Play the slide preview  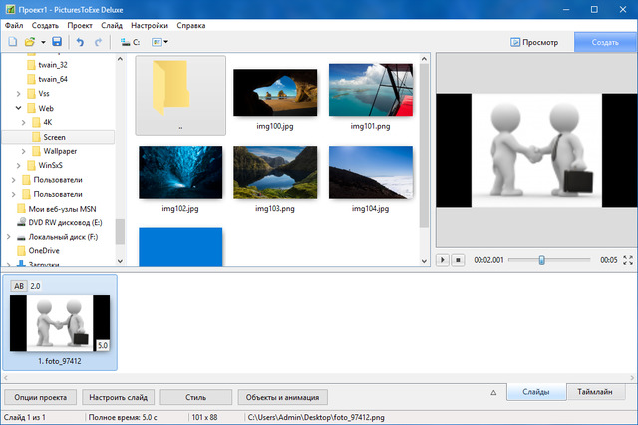444,260
